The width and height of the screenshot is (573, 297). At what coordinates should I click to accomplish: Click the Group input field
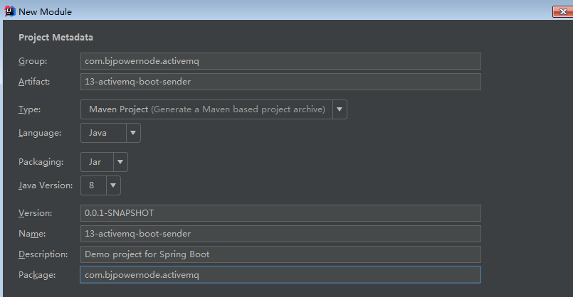click(280, 61)
